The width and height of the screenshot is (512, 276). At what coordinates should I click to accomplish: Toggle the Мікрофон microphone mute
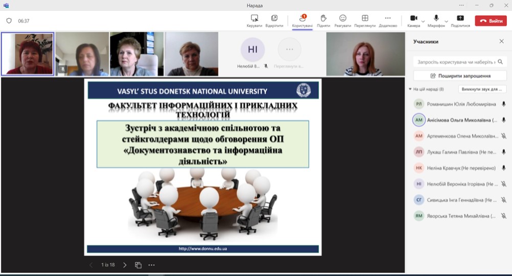pyautogui.click(x=436, y=18)
